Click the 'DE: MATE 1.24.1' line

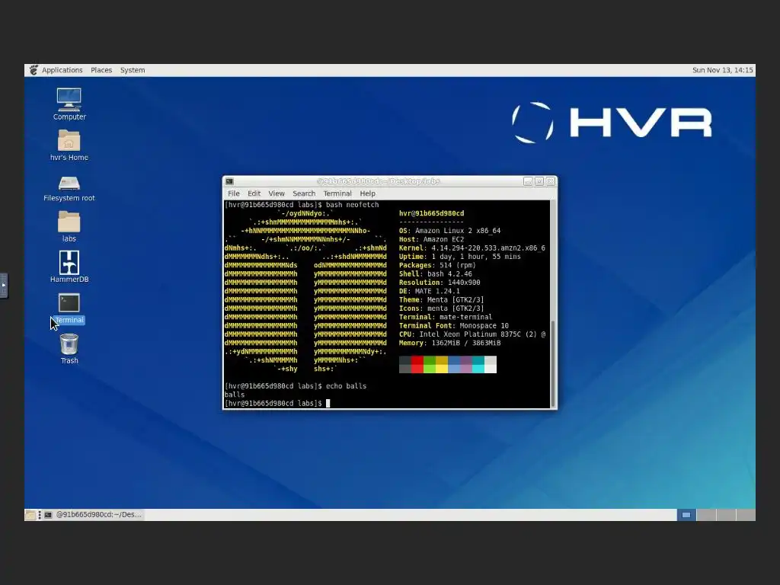430,291
